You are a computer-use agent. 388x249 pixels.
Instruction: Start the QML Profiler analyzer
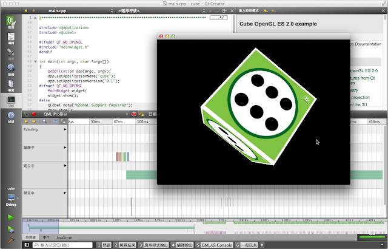26,114
